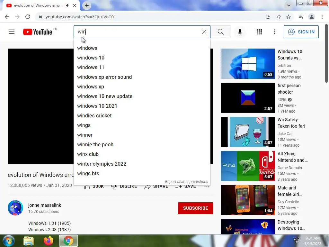This screenshot has width=329, height=247.
Task: Select the 'windows 11' suggestion
Action: click(x=142, y=68)
